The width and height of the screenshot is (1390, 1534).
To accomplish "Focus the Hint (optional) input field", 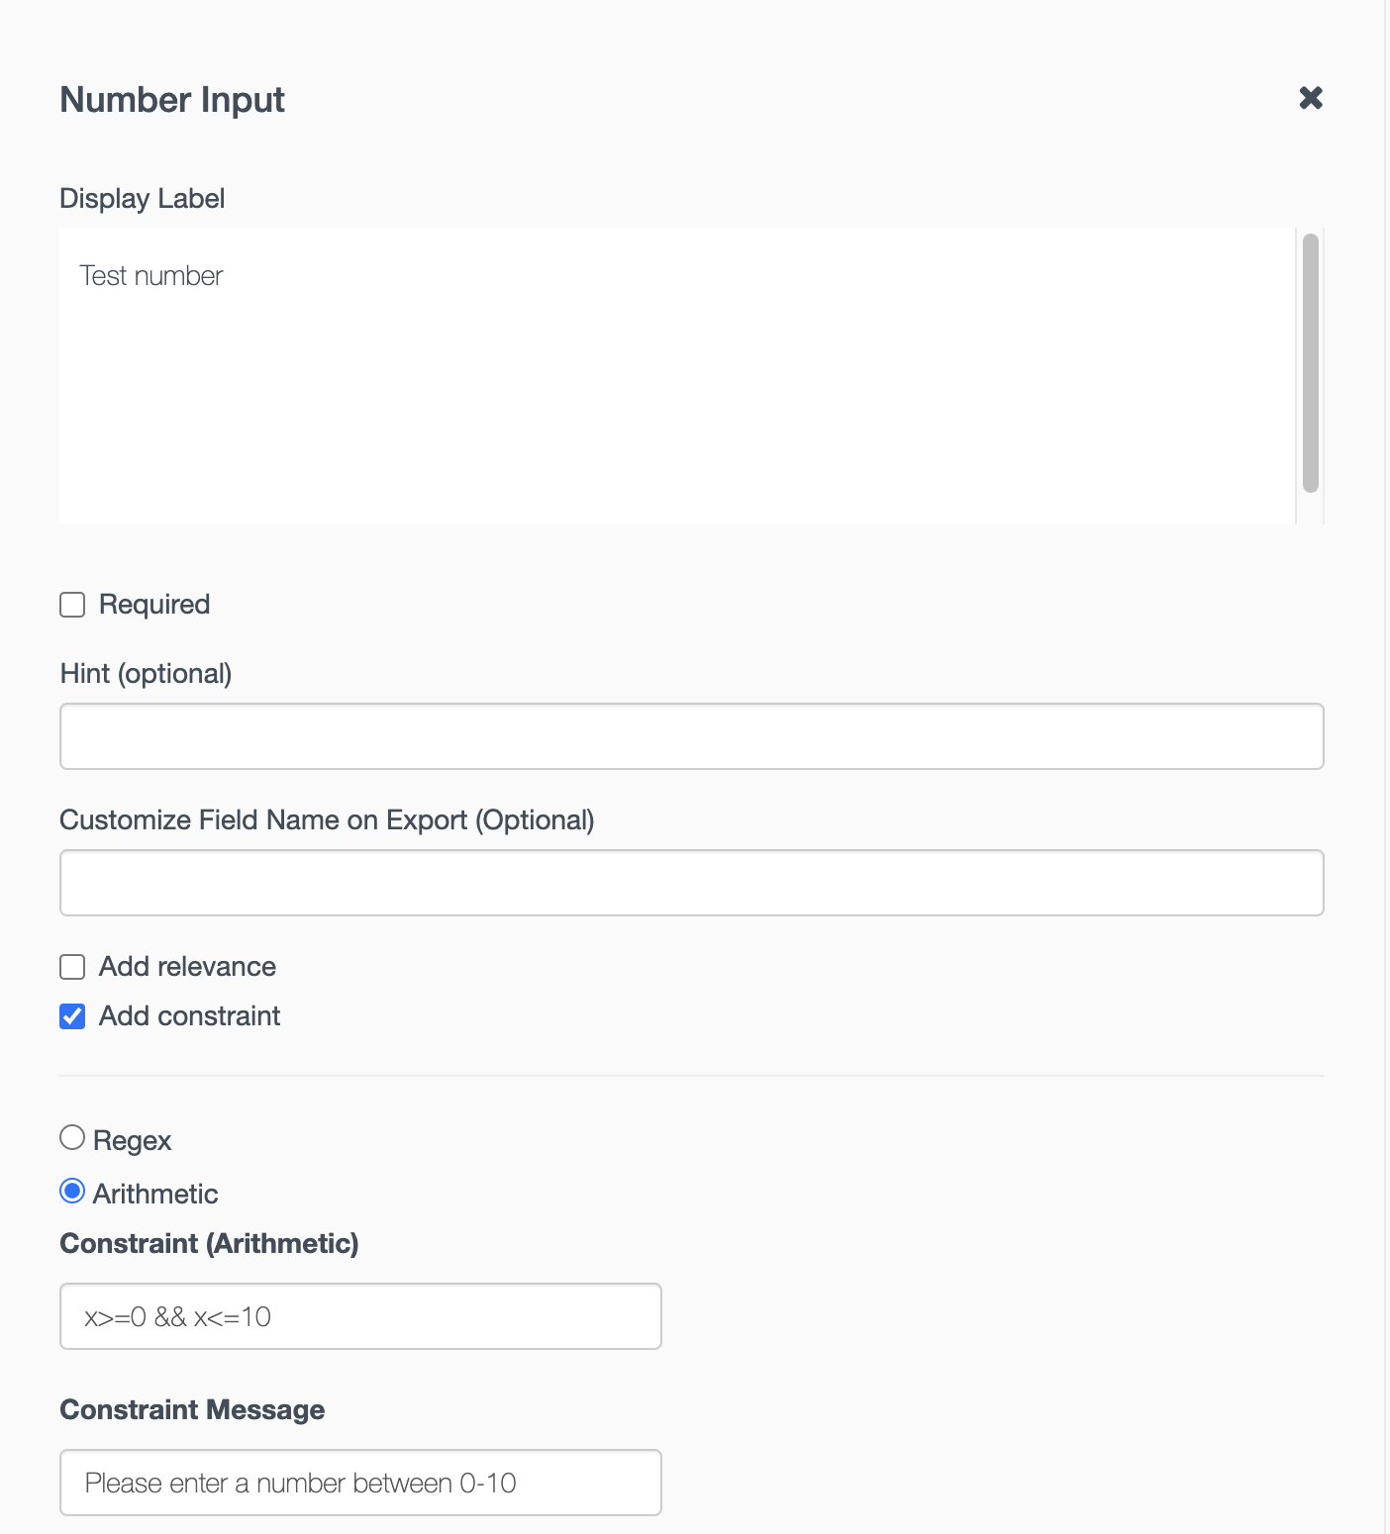I will pyautogui.click(x=691, y=736).
